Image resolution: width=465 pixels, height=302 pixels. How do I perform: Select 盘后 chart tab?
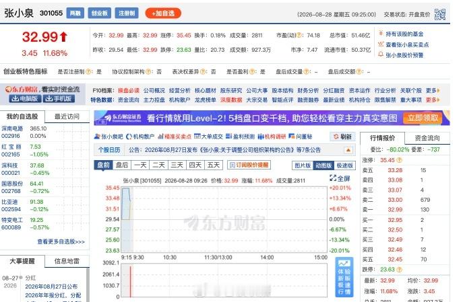(122, 165)
